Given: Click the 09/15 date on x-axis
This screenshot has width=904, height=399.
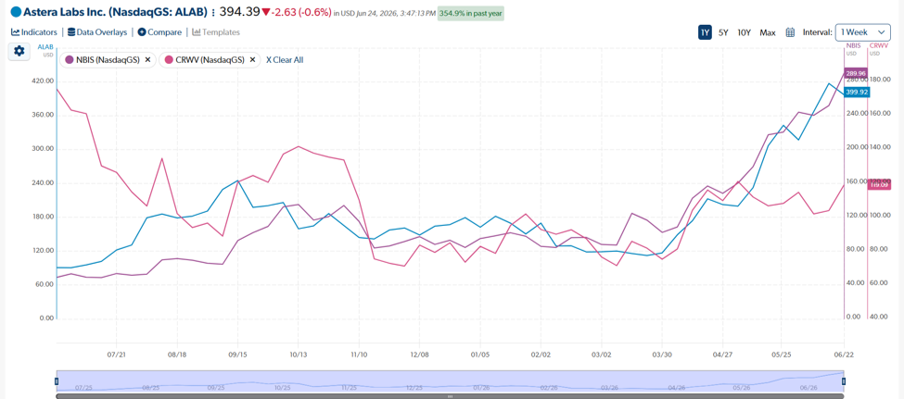Looking at the screenshot, I should click(x=237, y=354).
